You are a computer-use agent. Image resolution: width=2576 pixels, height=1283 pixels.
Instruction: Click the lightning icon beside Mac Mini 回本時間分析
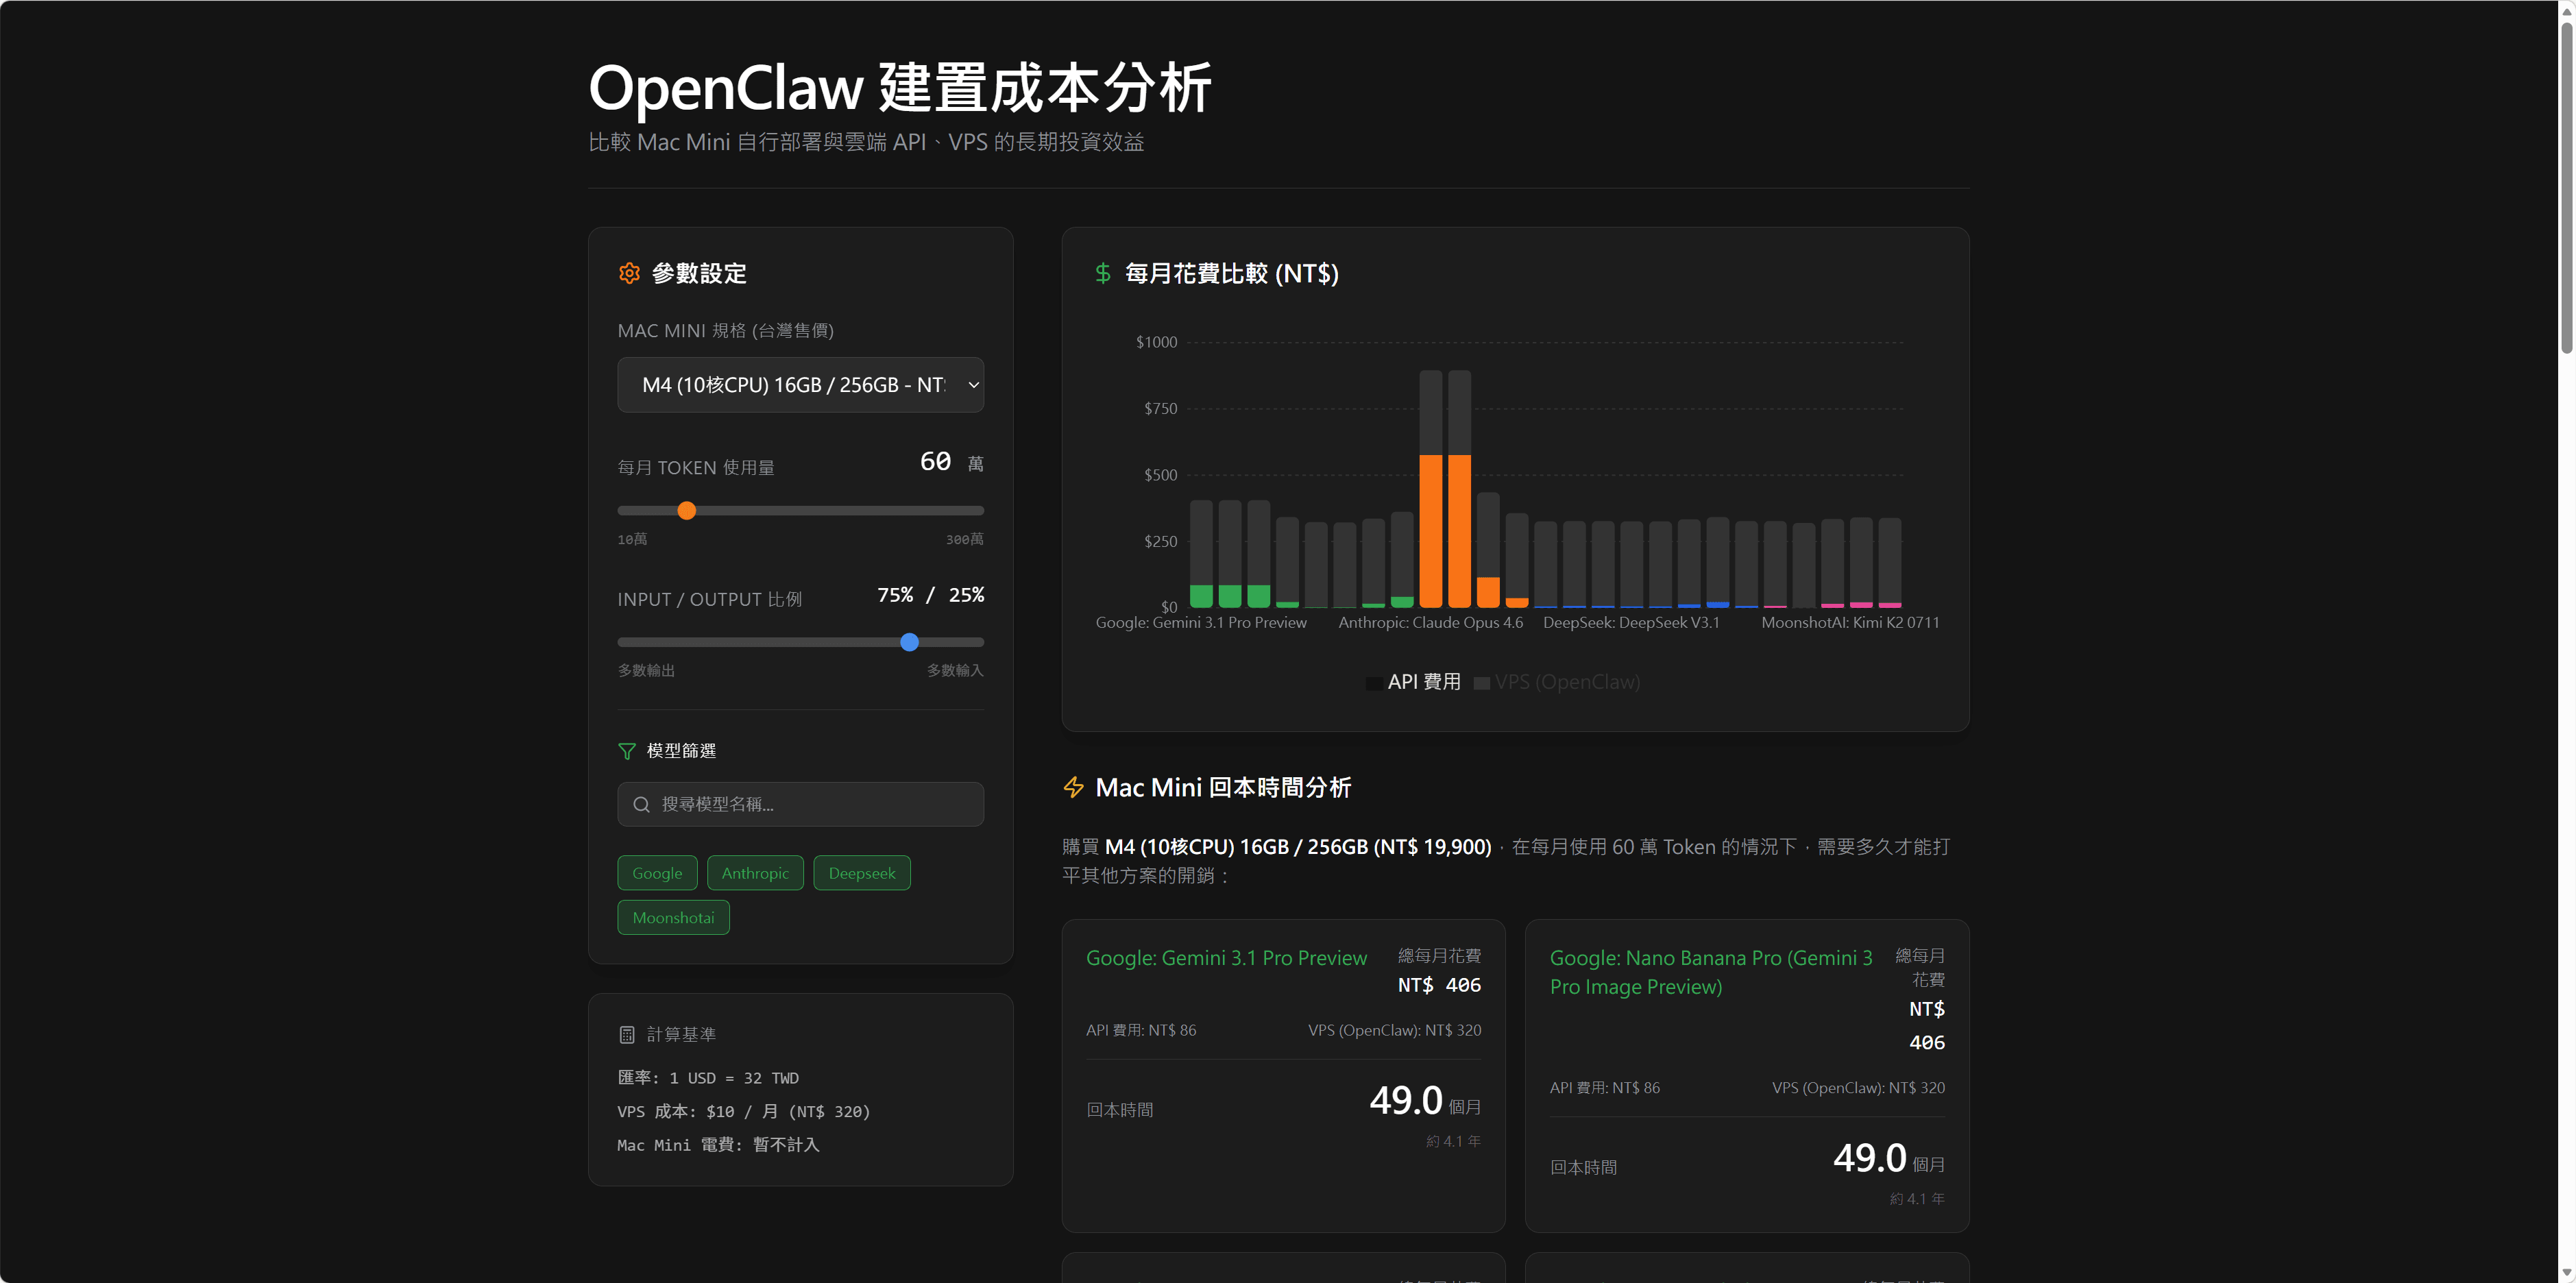click(1073, 787)
